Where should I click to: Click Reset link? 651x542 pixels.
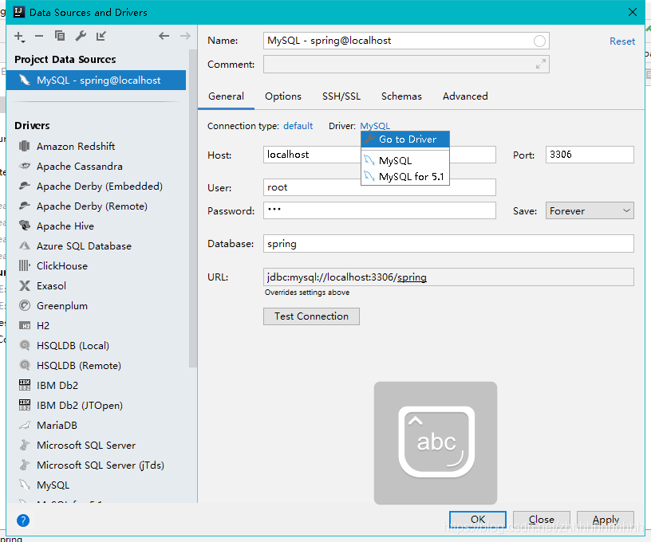click(622, 41)
